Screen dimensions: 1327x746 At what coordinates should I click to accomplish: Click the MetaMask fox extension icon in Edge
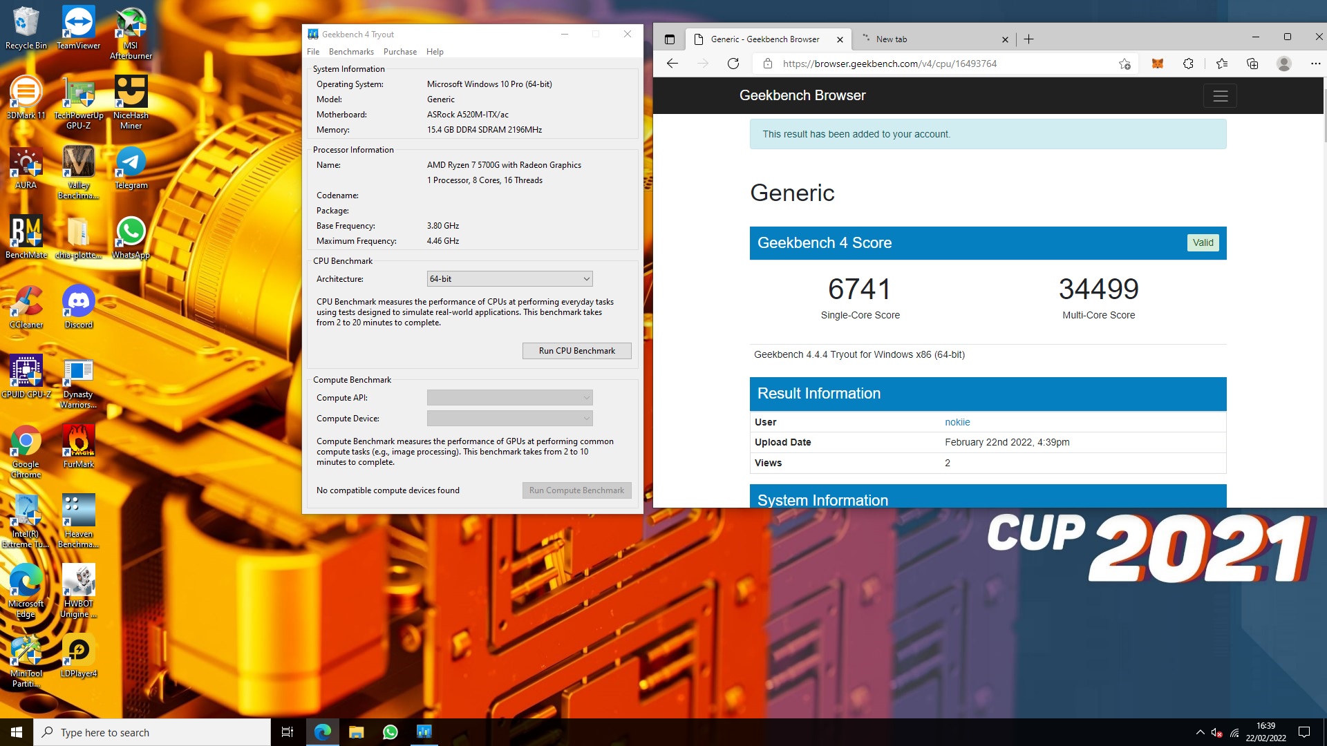pyautogui.click(x=1157, y=64)
